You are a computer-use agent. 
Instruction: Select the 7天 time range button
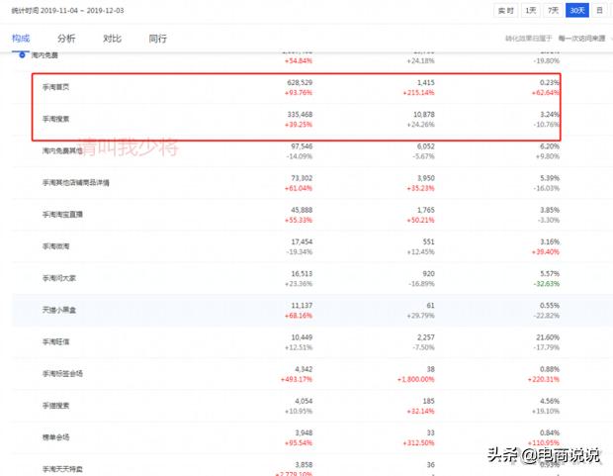point(554,11)
